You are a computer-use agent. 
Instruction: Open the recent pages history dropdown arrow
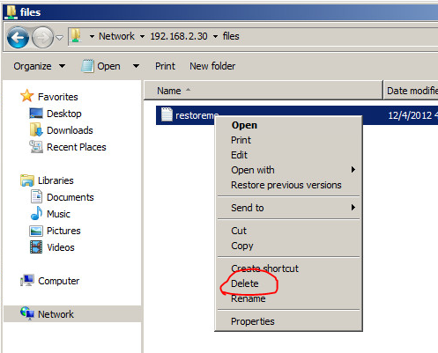coord(59,38)
